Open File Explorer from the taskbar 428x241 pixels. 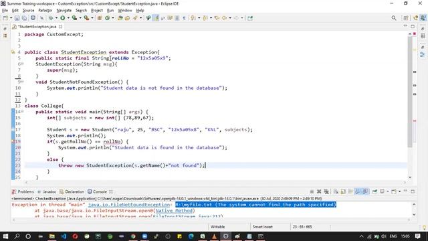click(52, 236)
